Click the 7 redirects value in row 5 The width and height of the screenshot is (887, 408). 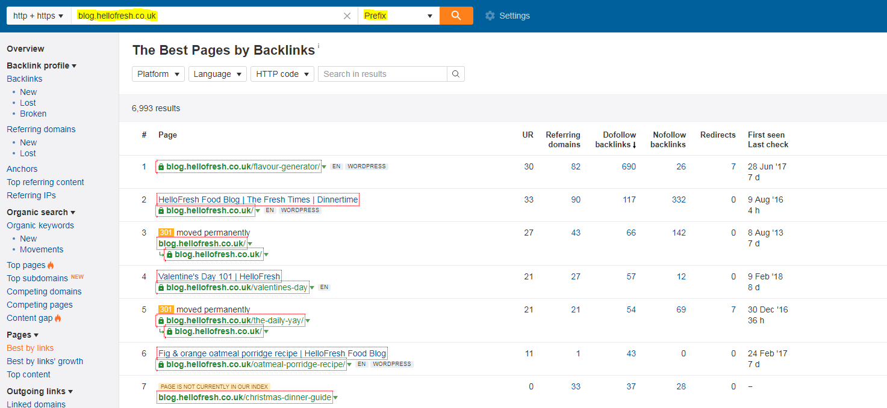[x=733, y=309]
